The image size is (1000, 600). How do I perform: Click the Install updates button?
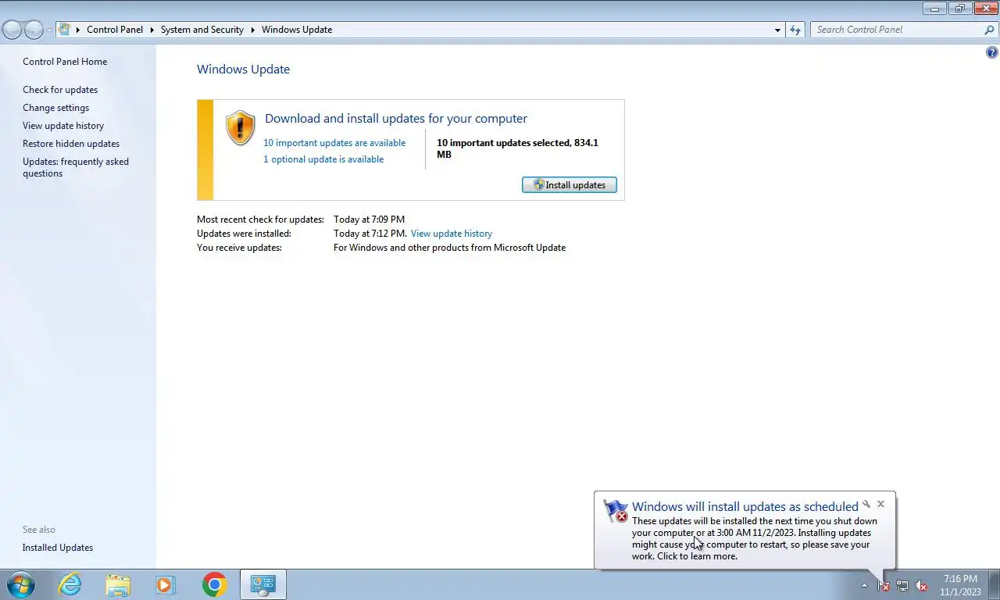[x=570, y=185]
